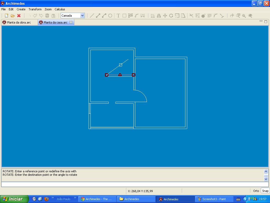Screen dimensions: 270x203
Task: Click the command input field
Action: [x=135, y=184]
